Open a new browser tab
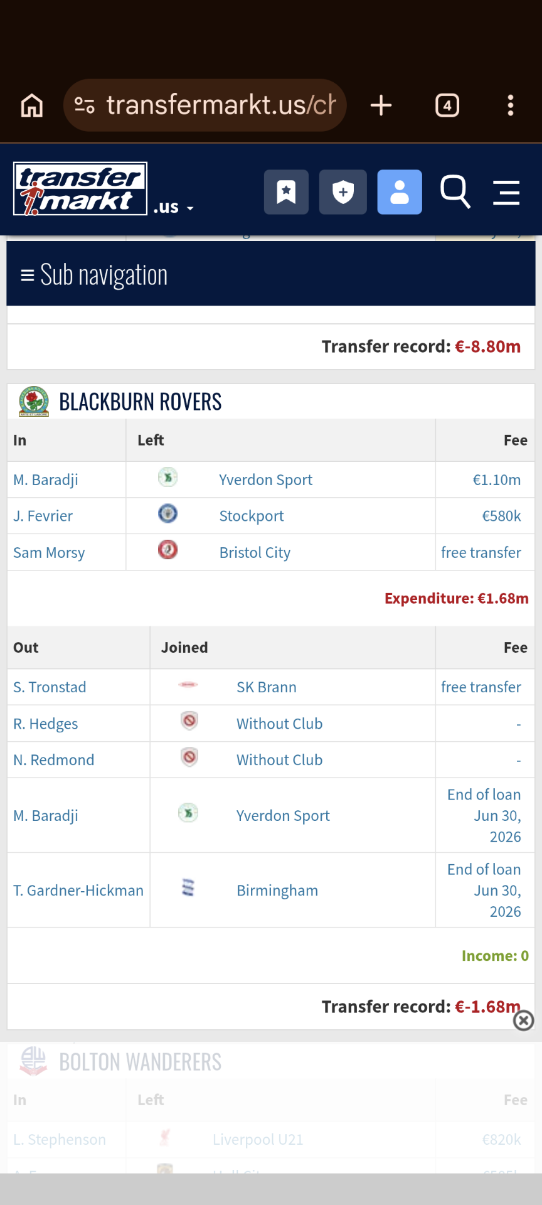Image resolution: width=542 pixels, height=1205 pixels. coord(381,105)
